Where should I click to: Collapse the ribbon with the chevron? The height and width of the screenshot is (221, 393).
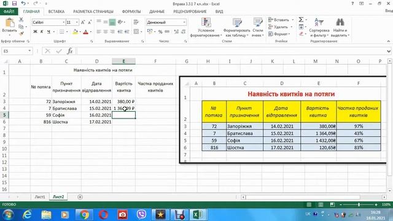(389, 41)
